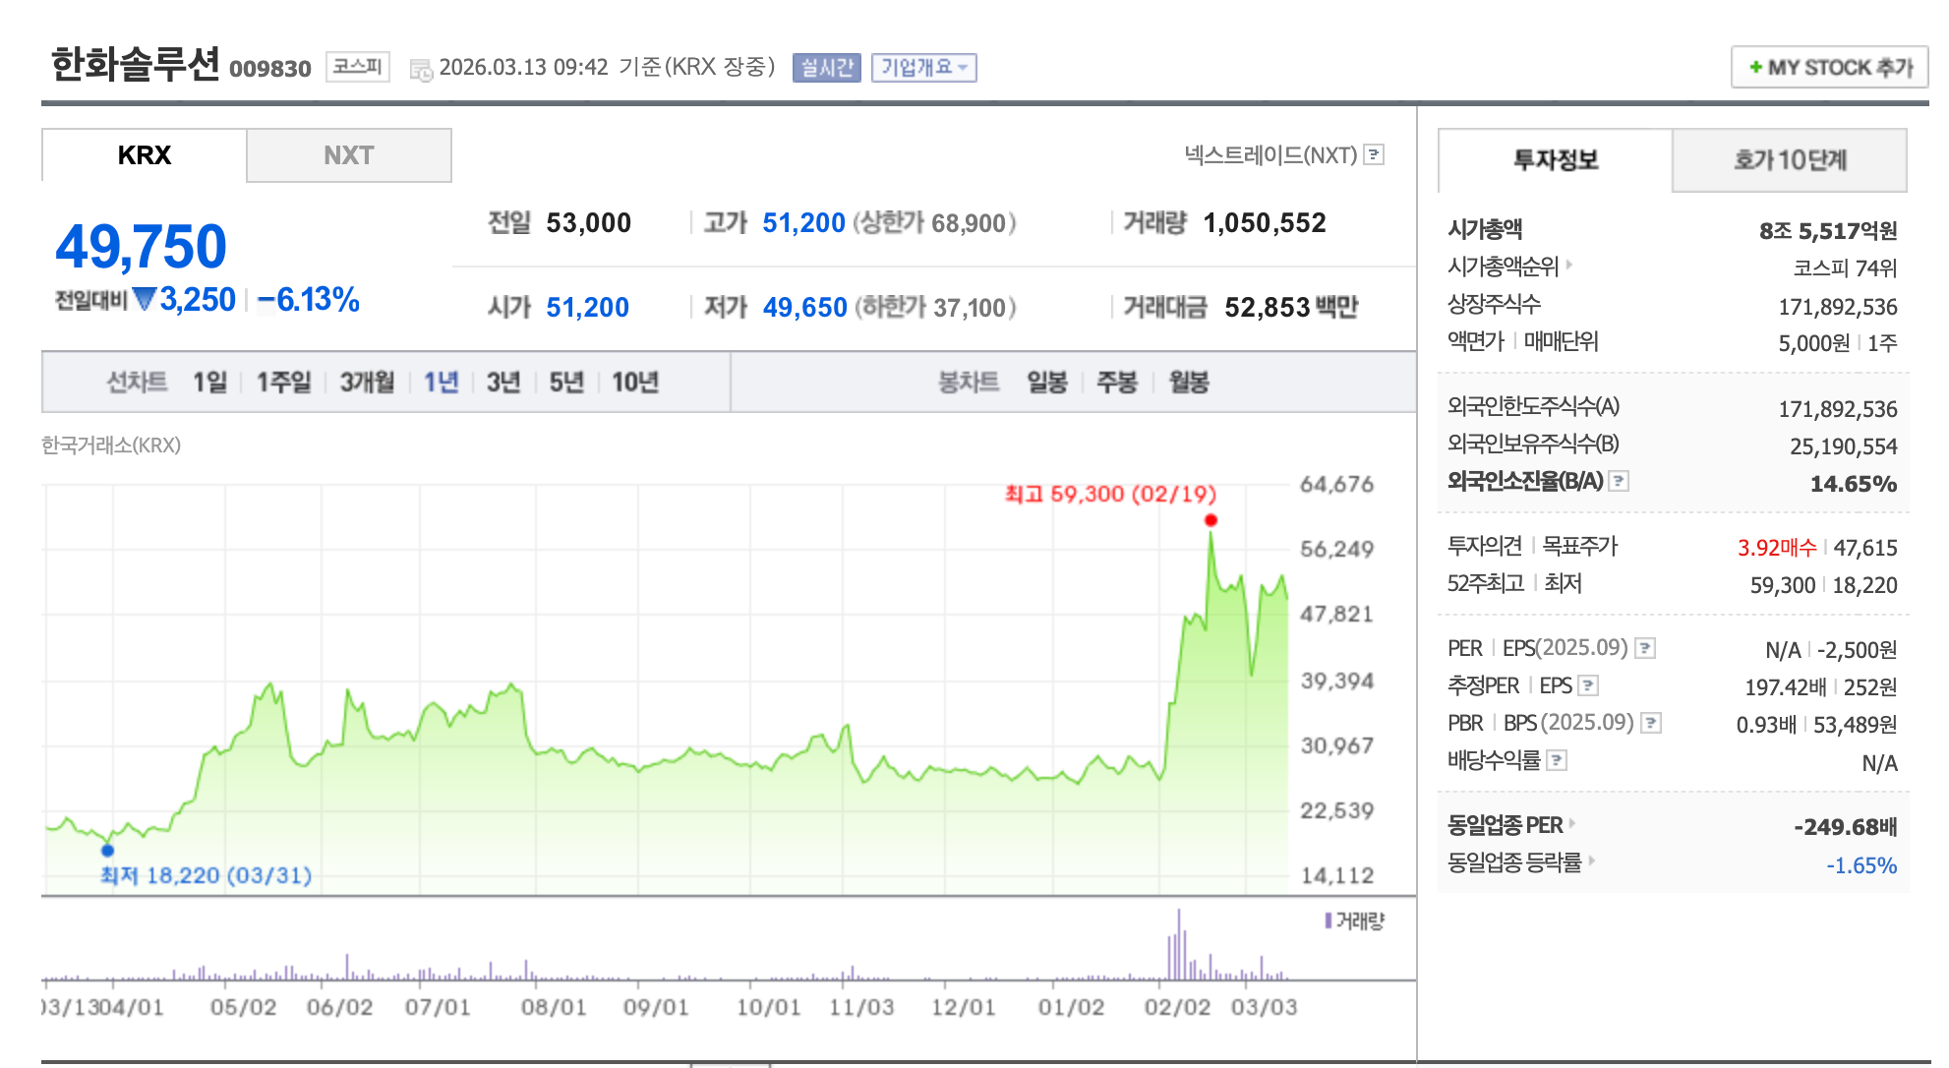Click help icon next to PBR BPS(2025.09)
This screenshot has width=1949, height=1068.
1651,723
